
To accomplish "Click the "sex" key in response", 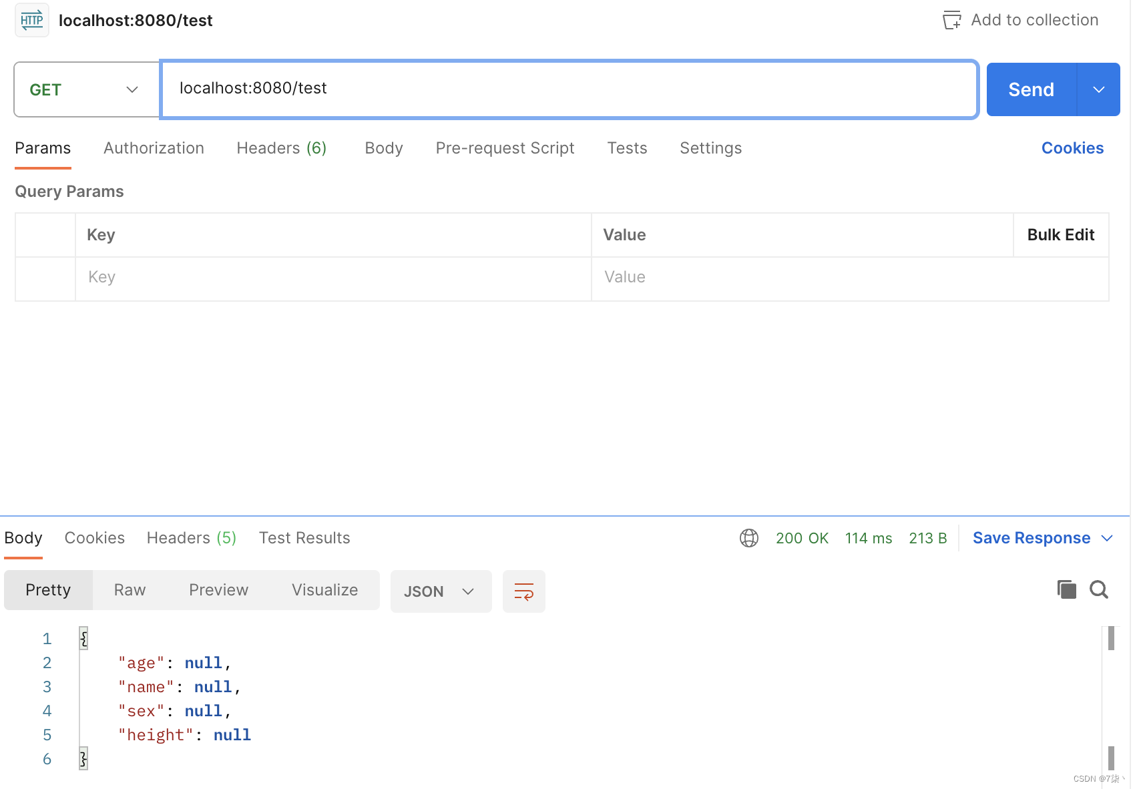I will pos(141,711).
